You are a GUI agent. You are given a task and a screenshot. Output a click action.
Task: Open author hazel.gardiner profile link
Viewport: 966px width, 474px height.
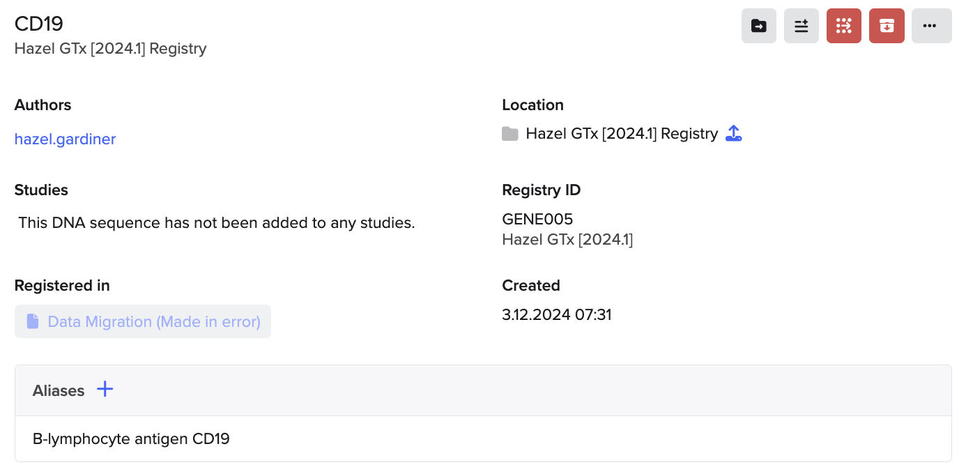(65, 139)
